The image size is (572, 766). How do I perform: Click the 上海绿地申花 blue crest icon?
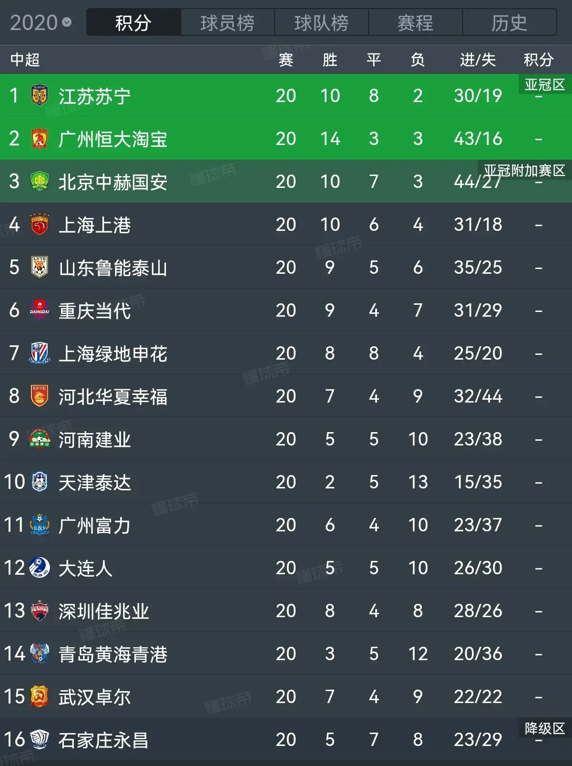point(40,353)
